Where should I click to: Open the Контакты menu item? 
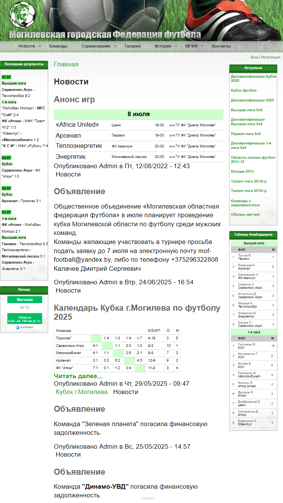tap(221, 46)
